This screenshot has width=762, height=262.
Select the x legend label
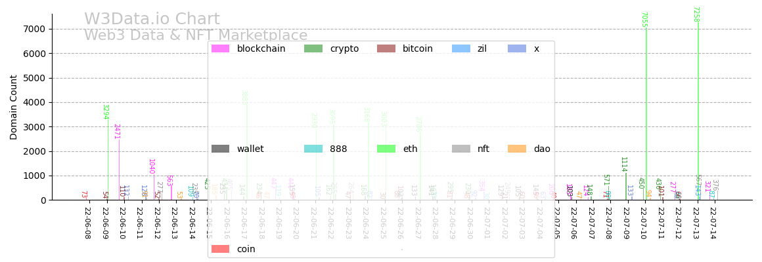[x=536, y=48]
